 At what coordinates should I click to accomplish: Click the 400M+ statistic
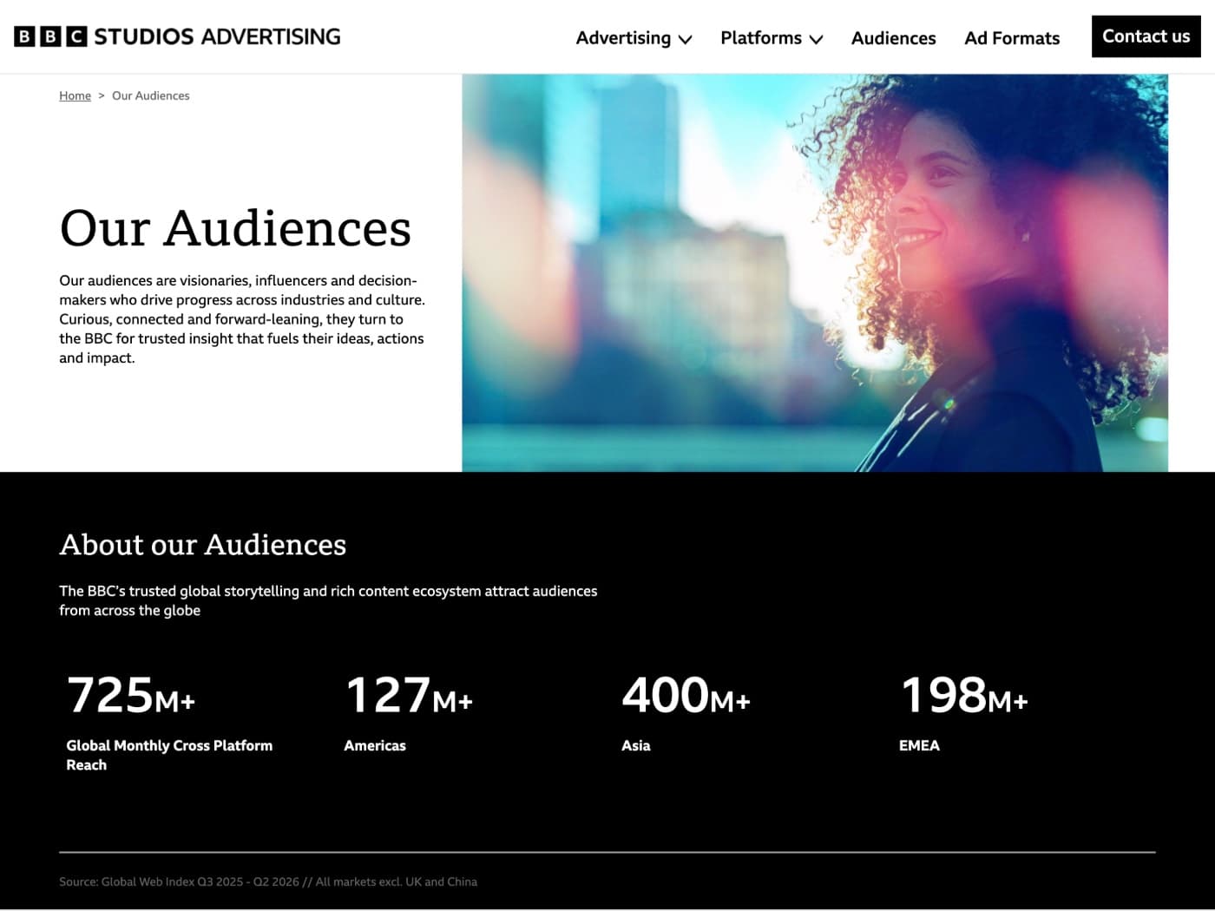click(686, 695)
